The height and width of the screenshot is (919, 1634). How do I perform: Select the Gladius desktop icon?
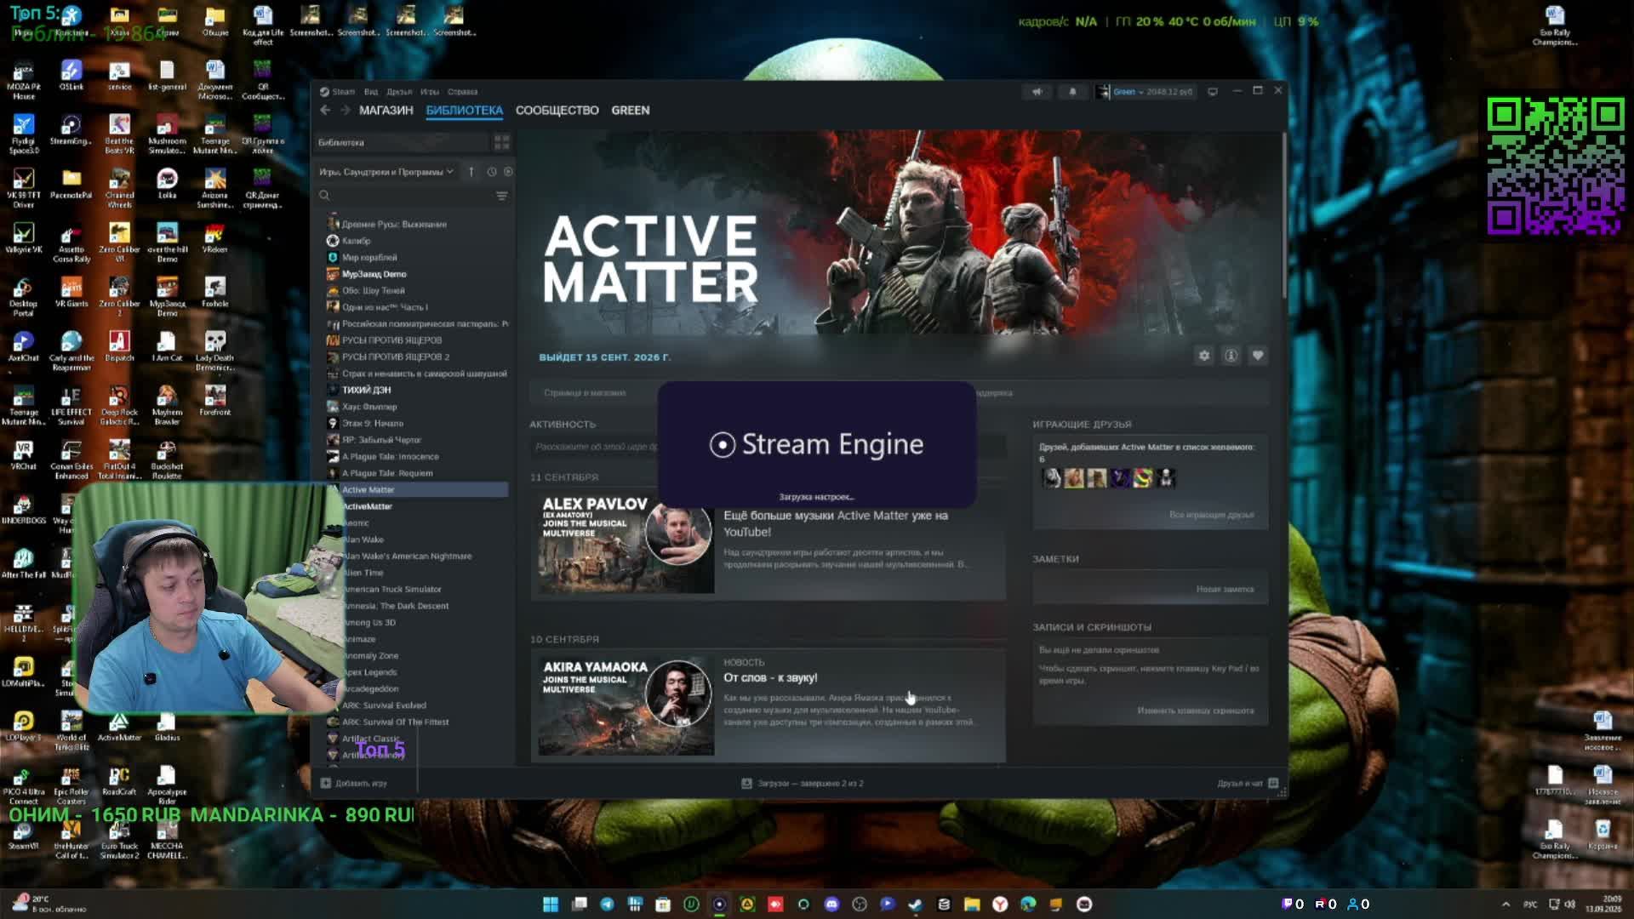(167, 727)
